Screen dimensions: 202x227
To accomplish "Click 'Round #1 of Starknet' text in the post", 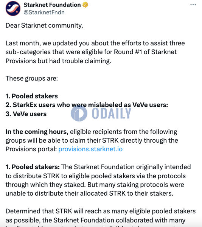I will 145,52.
